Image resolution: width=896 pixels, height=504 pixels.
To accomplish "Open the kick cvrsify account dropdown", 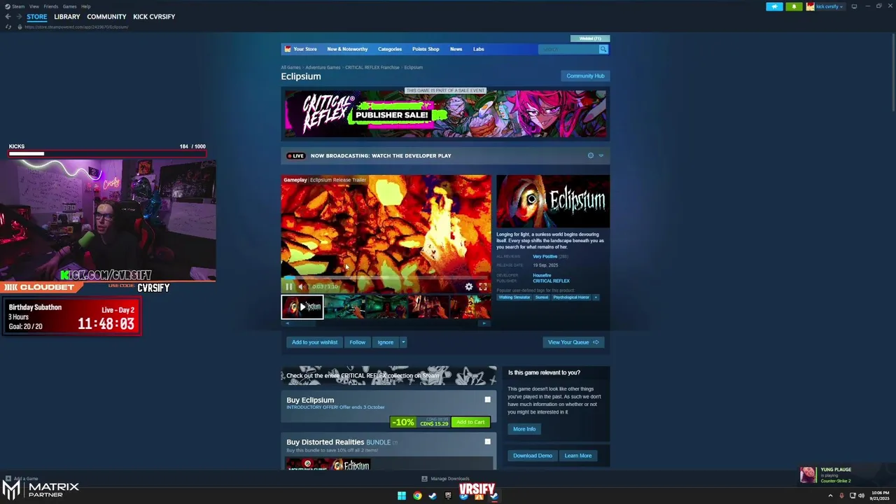I will (x=841, y=6).
